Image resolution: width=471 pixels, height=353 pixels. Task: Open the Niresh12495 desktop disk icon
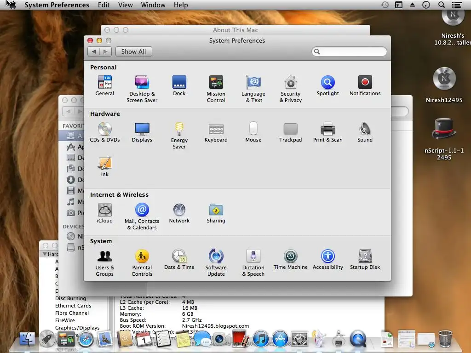(x=444, y=85)
